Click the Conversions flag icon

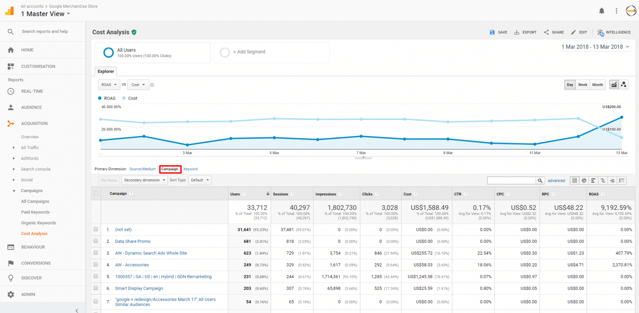[x=10, y=263]
